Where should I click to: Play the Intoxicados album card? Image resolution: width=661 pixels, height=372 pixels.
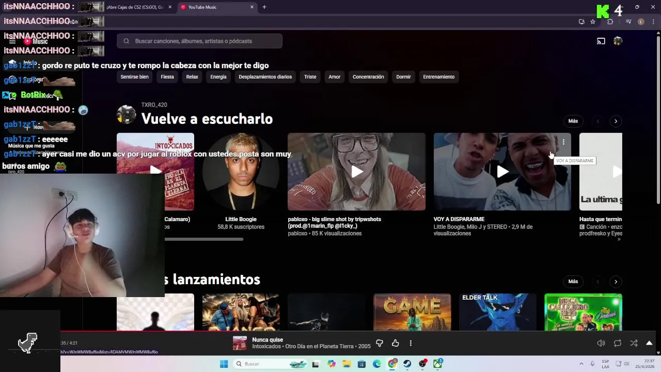pos(155,172)
